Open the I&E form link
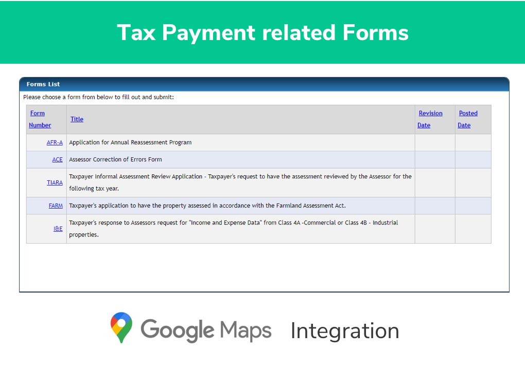Screen dimensions: 525x370 click(58, 229)
